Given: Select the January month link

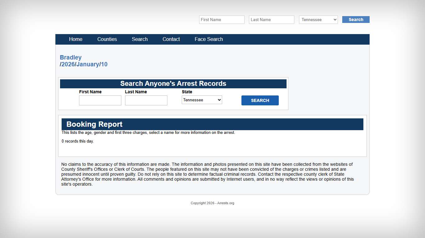Looking at the screenshot, I should click(x=87, y=64).
